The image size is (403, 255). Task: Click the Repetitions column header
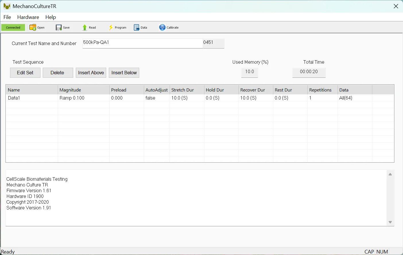[x=322, y=90]
